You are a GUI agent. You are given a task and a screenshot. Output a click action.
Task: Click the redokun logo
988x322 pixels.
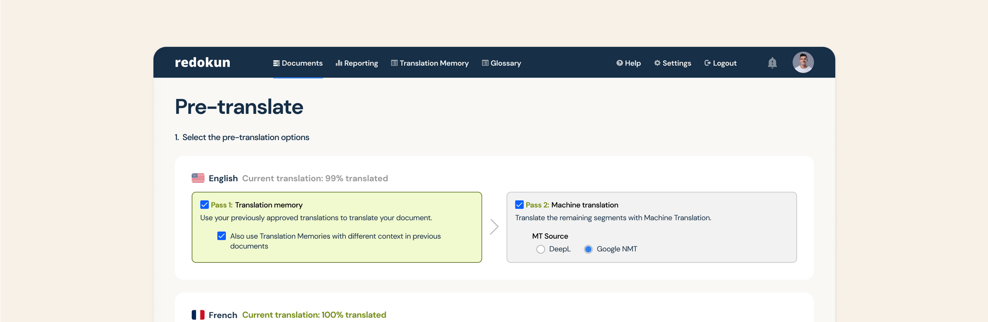pos(202,62)
